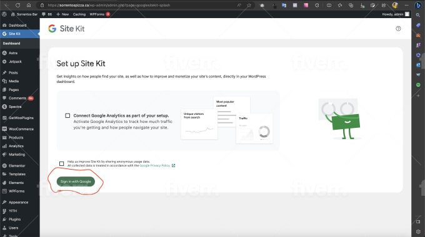
Task: Open the collections icon in toolbar
Action: 351,5
